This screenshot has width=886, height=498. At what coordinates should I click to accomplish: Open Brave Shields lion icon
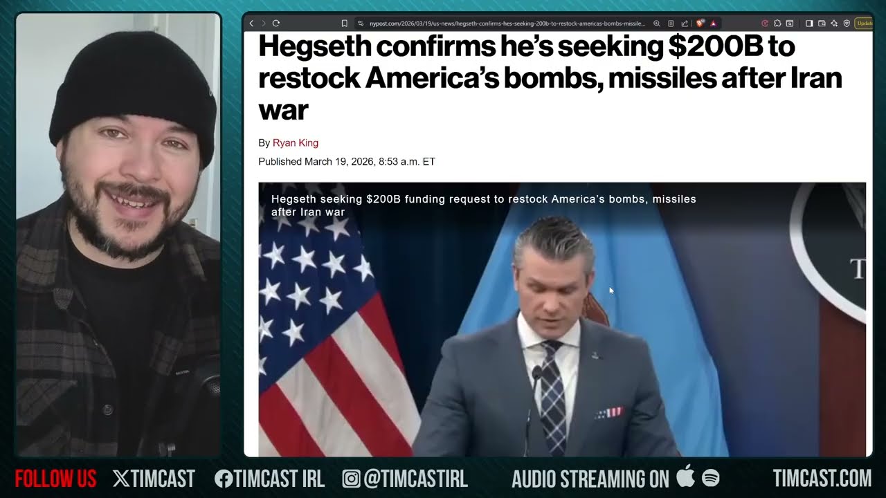point(700,24)
